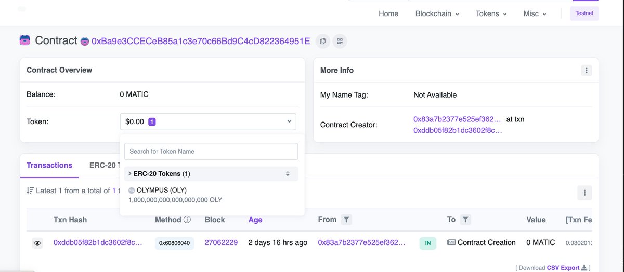
Task: Open txn hash 0xddb05f82b1dc3602f8c in table
Action: [x=98, y=242]
